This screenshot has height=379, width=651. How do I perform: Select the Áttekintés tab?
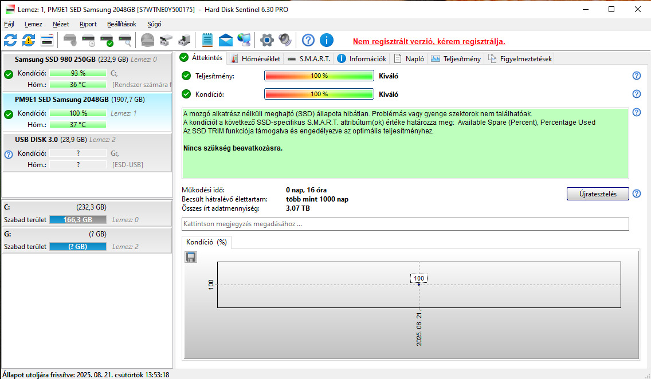(x=202, y=58)
